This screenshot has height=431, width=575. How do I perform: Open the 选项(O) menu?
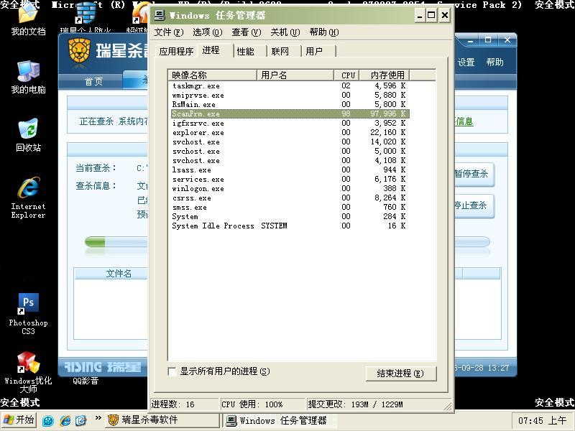coord(208,32)
